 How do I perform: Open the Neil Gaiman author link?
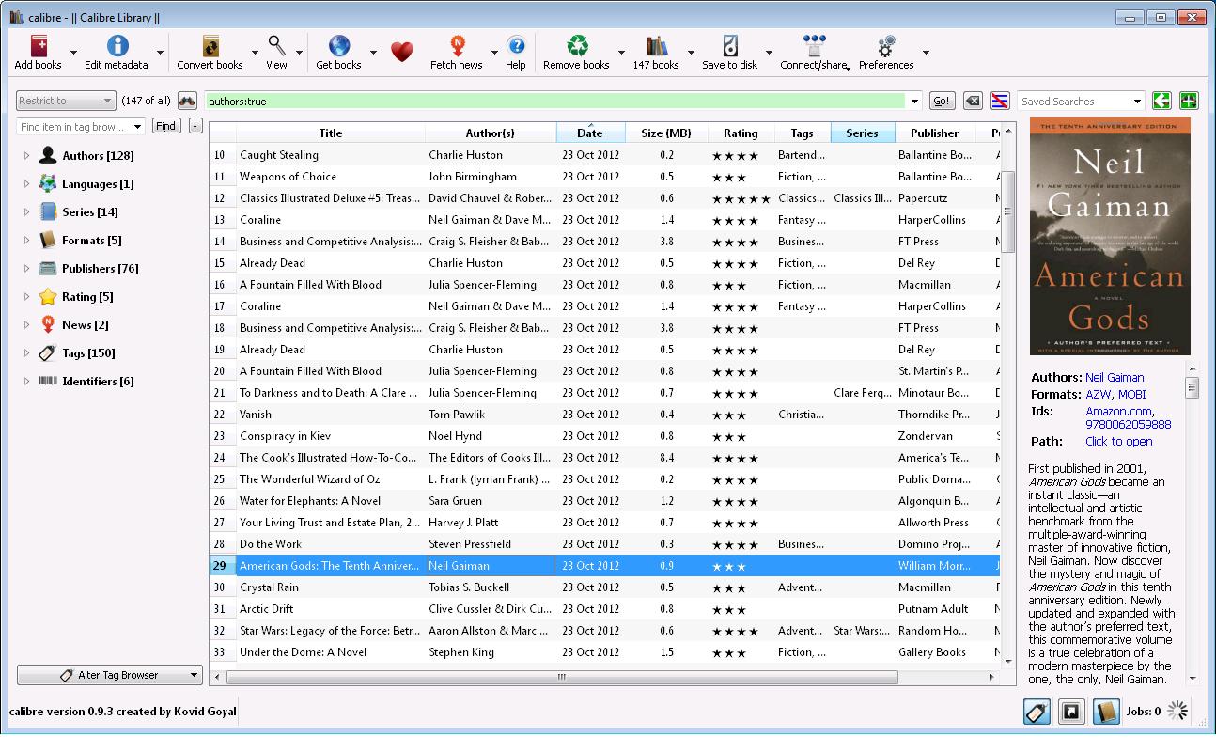tap(1115, 378)
